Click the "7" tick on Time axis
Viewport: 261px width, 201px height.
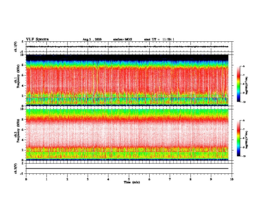tap(170, 179)
